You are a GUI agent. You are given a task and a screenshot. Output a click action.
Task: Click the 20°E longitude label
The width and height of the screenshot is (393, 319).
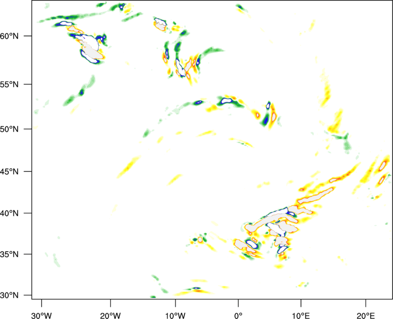pyautogui.click(x=365, y=316)
